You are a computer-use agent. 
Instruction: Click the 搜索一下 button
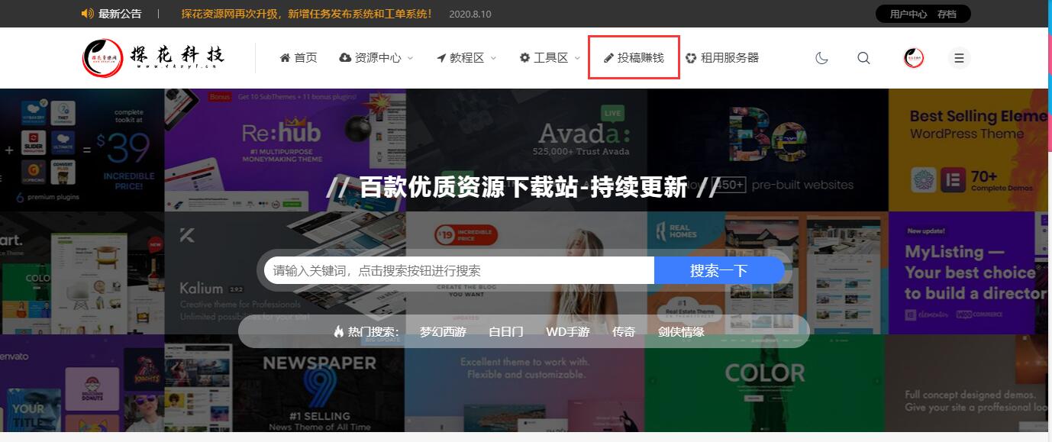tap(719, 270)
